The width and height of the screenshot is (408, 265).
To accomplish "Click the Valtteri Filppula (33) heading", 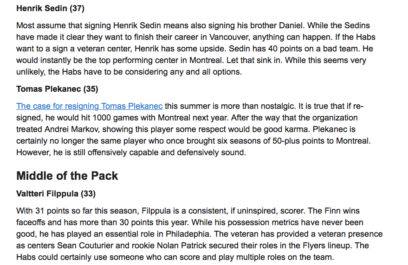I will click(x=56, y=194).
